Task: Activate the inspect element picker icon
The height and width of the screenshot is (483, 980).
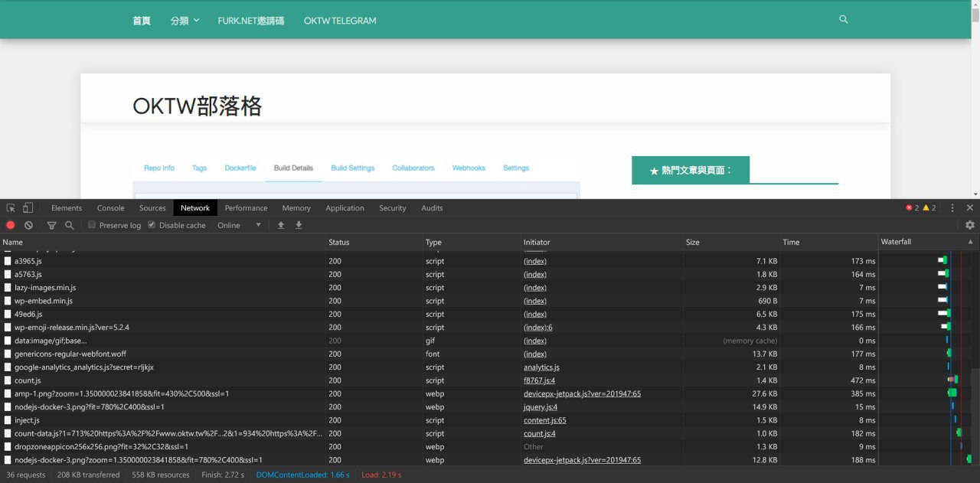Action: pos(11,208)
